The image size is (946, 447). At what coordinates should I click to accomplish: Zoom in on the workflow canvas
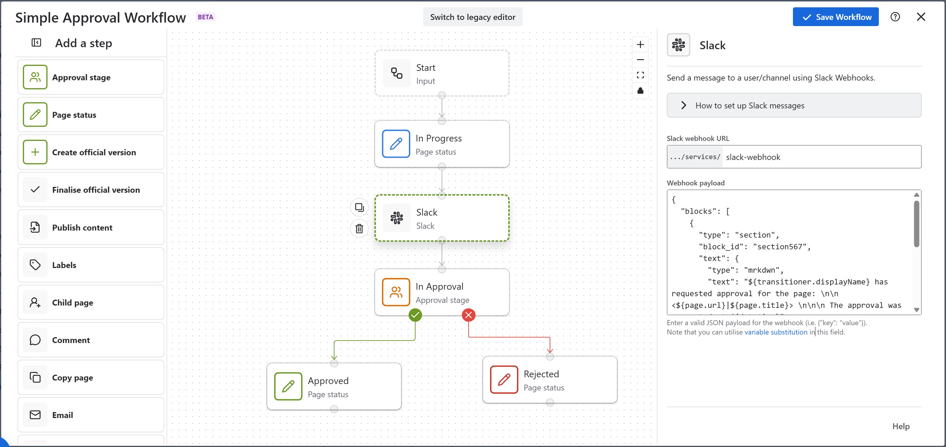pyautogui.click(x=640, y=45)
